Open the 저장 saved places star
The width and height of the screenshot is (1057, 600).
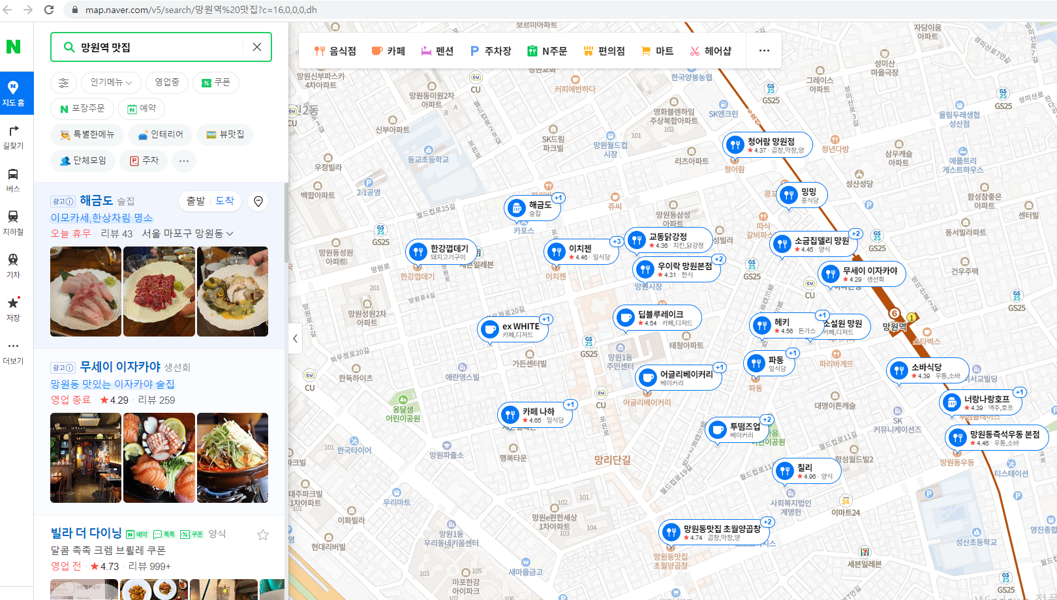point(13,309)
